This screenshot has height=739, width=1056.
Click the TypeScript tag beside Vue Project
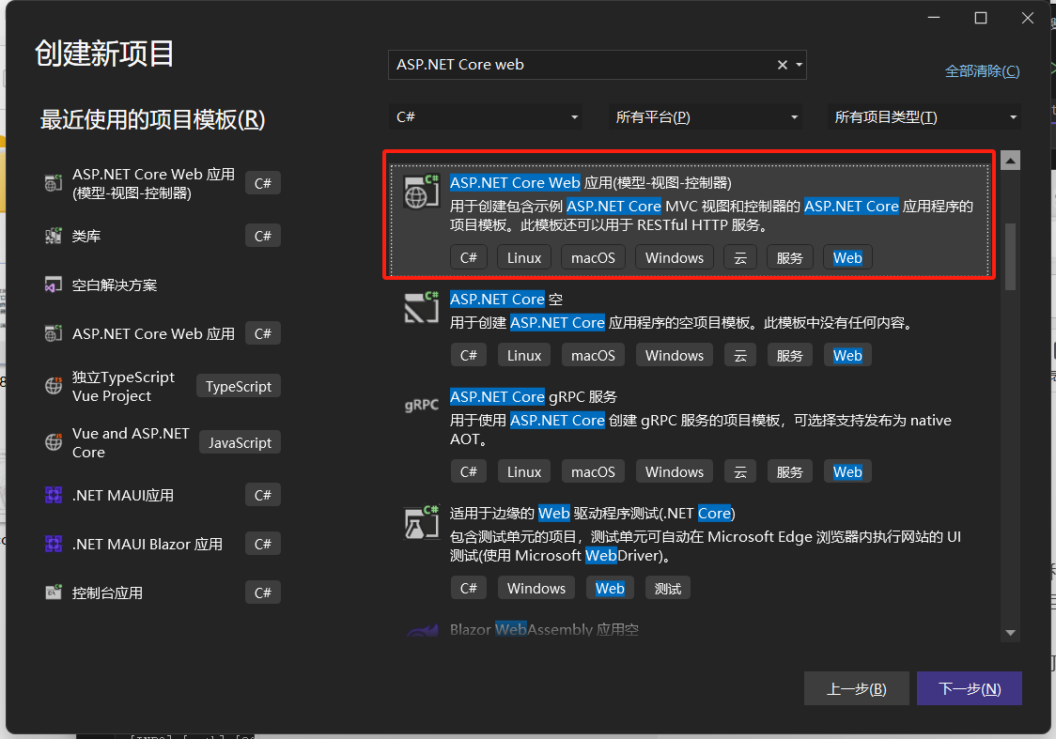pyautogui.click(x=239, y=386)
